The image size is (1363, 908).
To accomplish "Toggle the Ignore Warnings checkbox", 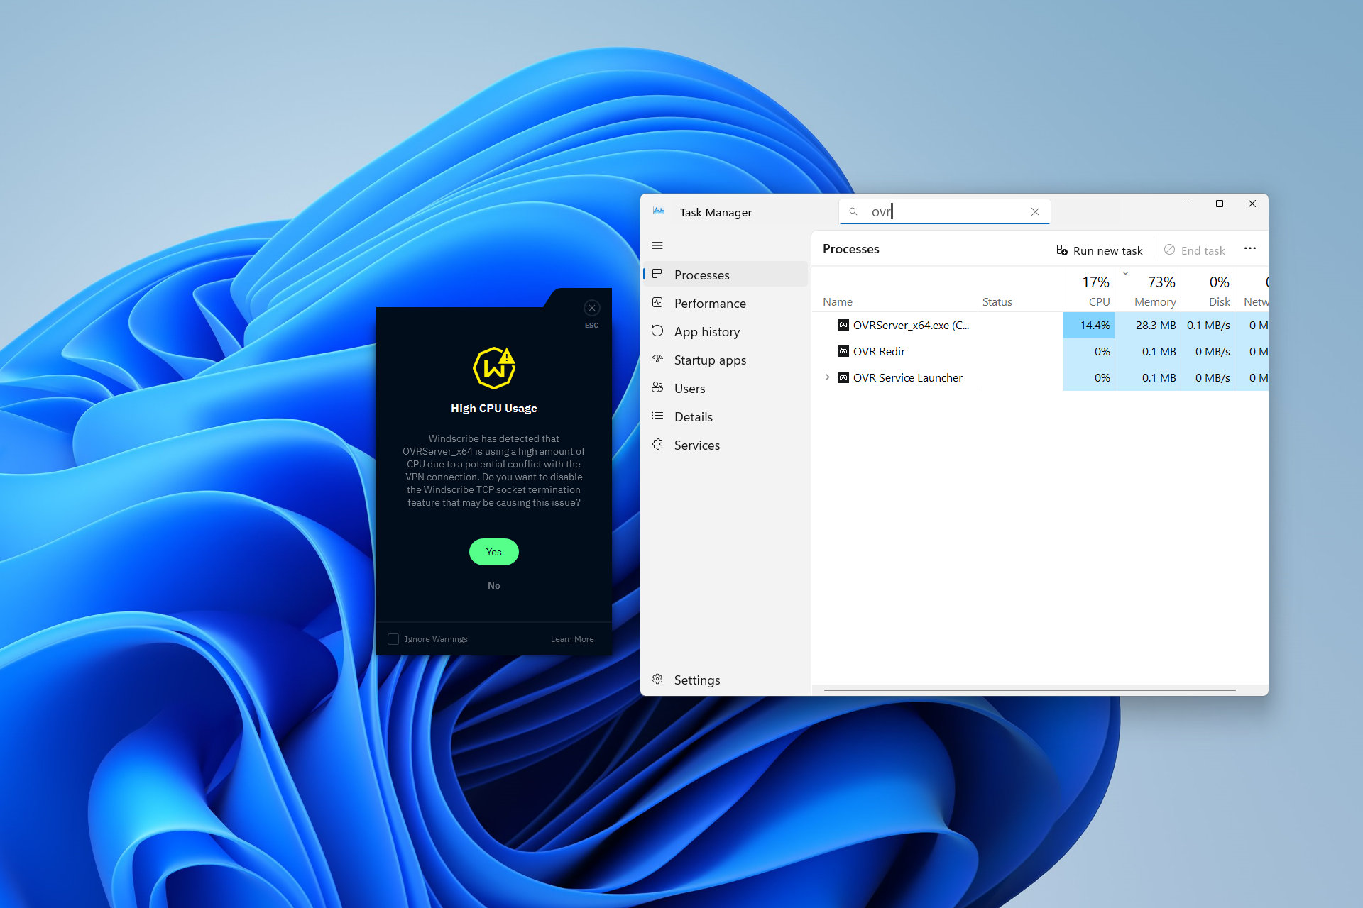I will pos(393,638).
